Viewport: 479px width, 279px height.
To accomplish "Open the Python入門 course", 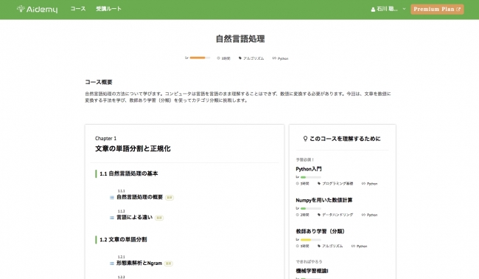I will [309, 169].
